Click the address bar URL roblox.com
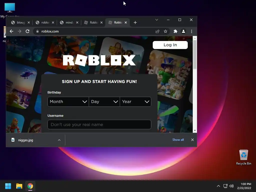 tap(50, 31)
